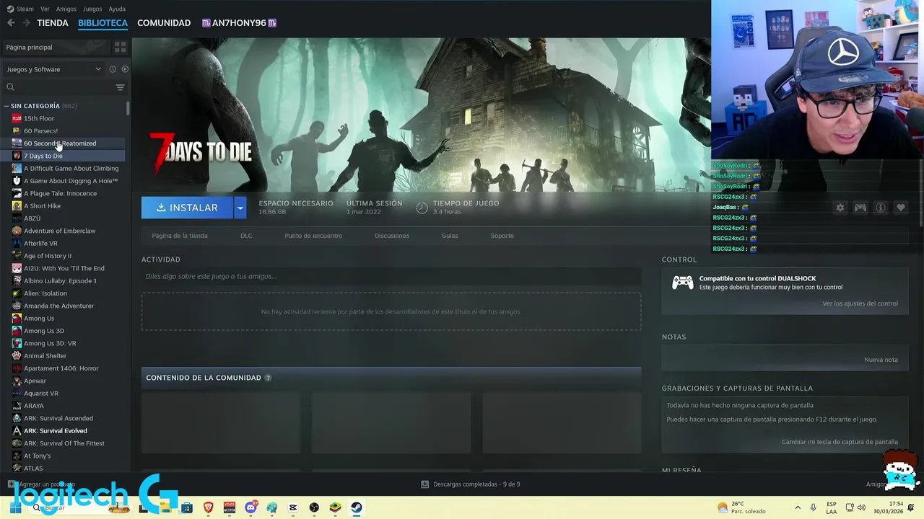
Task: Click Descargas completadas - 9 de 9
Action: [x=476, y=484]
